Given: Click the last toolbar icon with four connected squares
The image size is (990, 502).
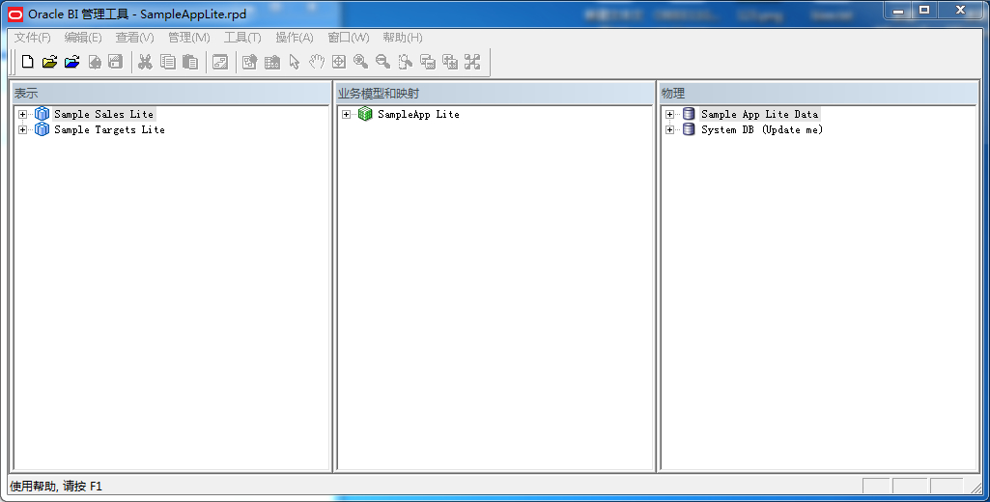Looking at the screenshot, I should click(472, 61).
